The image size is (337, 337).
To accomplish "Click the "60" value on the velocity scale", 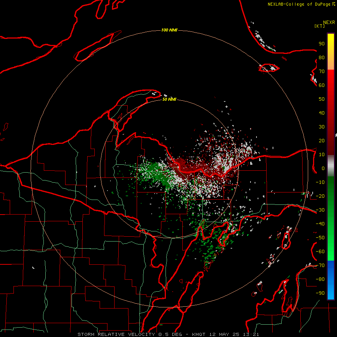I will click(322, 85).
